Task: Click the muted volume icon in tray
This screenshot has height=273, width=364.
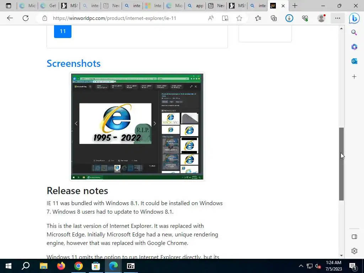Action: [x=318, y=266]
